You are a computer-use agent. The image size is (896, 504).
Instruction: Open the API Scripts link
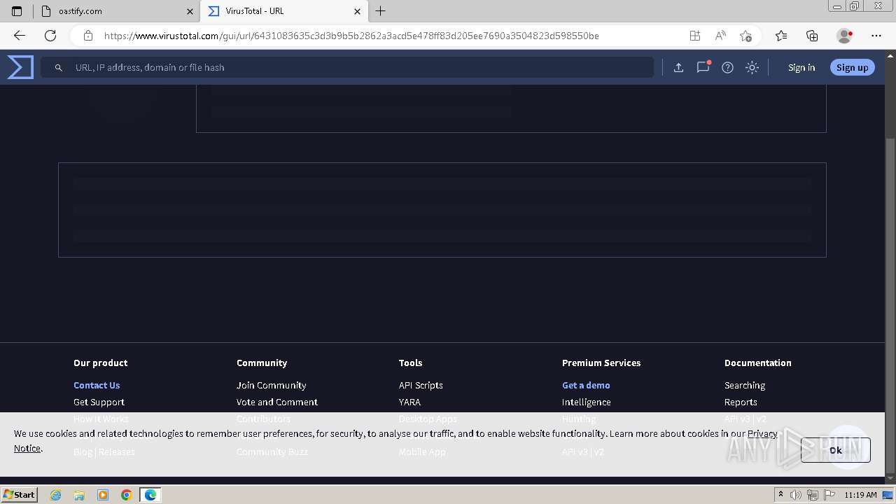point(421,385)
